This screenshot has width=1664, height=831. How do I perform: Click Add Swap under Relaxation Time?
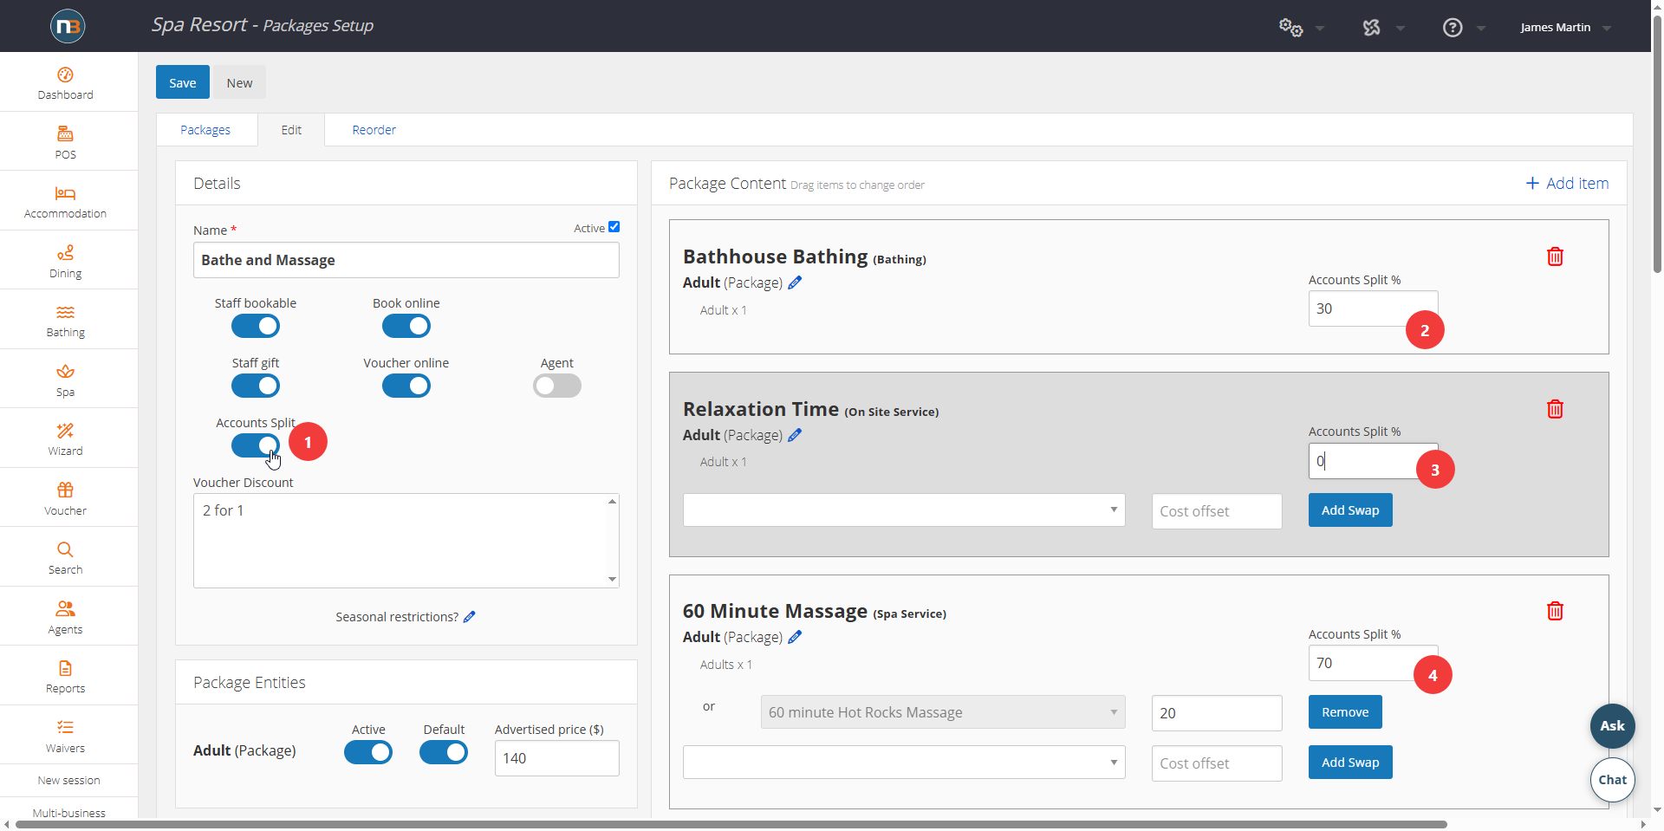coord(1350,510)
